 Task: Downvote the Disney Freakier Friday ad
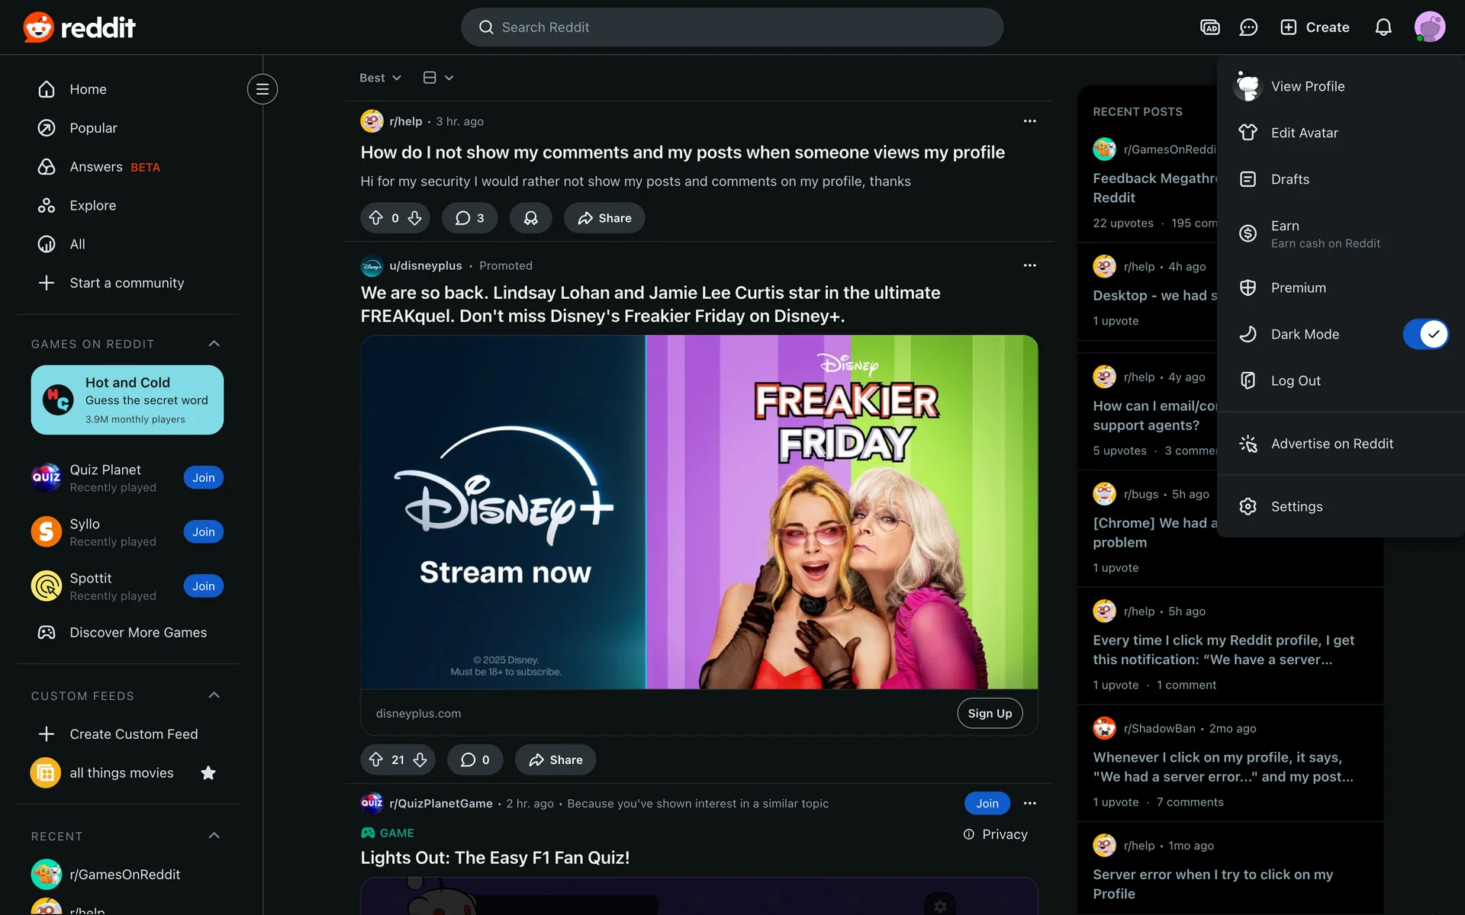pos(420,759)
